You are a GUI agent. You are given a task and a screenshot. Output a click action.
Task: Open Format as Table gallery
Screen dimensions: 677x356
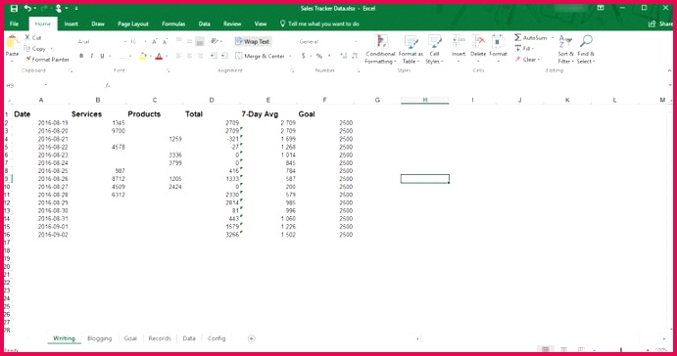pos(411,50)
